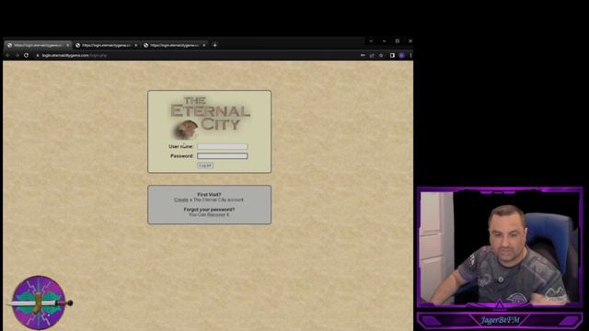Go back using the browser back arrow
589x331 pixels.
pyautogui.click(x=8, y=55)
